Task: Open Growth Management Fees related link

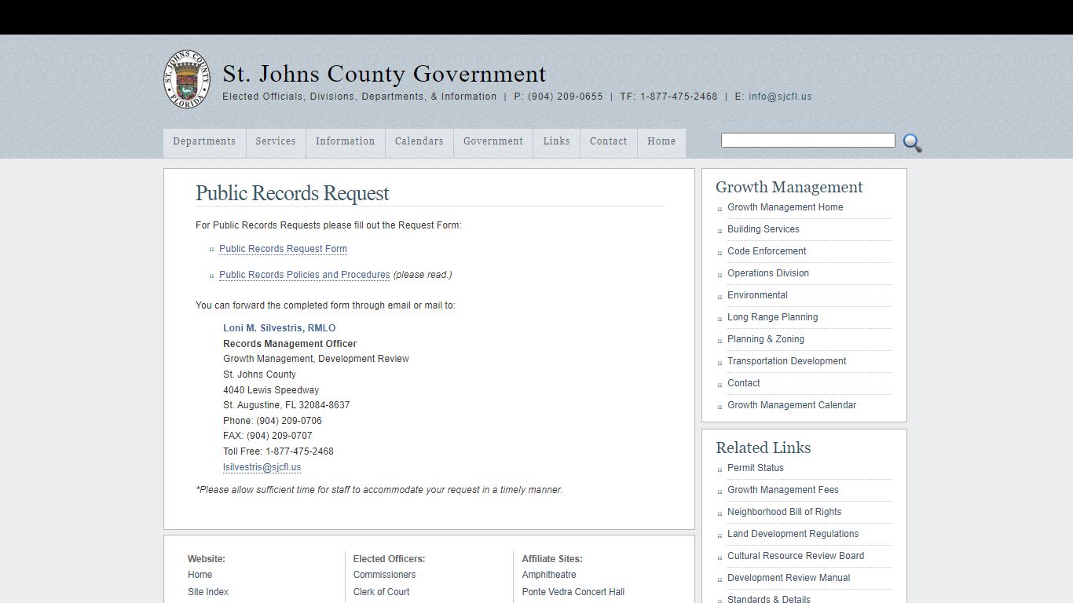Action: tap(783, 490)
